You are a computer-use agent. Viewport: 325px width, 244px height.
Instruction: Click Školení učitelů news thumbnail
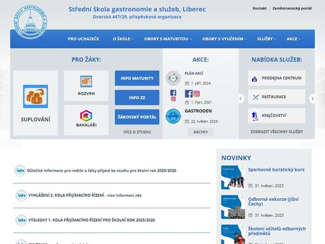pos(233,234)
